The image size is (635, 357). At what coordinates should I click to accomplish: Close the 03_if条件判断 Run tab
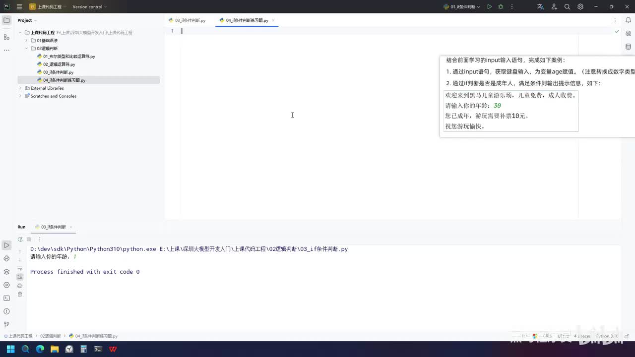coord(71,227)
